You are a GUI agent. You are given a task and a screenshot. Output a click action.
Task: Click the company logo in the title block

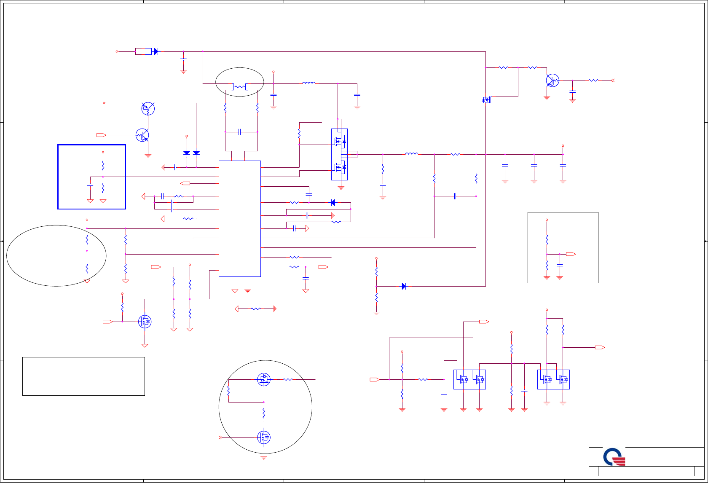(x=614, y=457)
